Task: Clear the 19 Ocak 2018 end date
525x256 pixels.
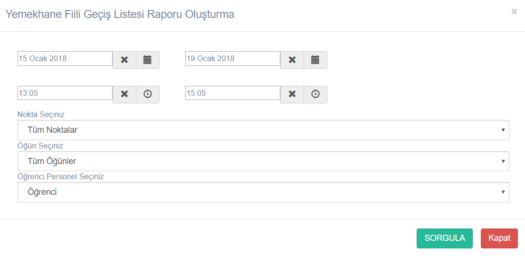Action: (292, 60)
